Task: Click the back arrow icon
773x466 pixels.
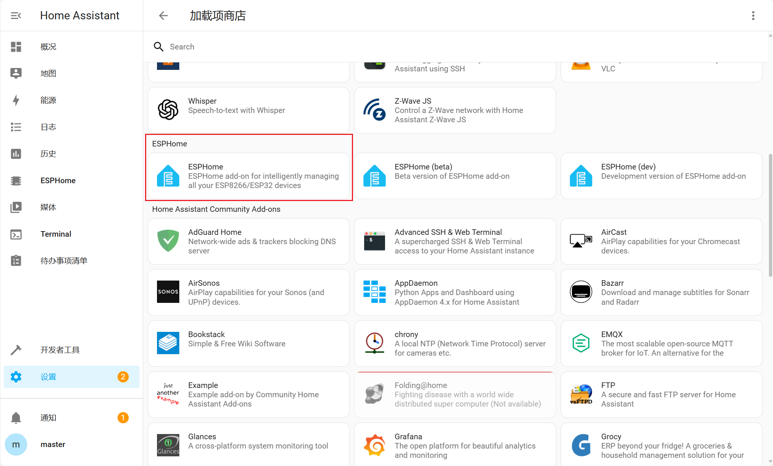Action: 163,16
